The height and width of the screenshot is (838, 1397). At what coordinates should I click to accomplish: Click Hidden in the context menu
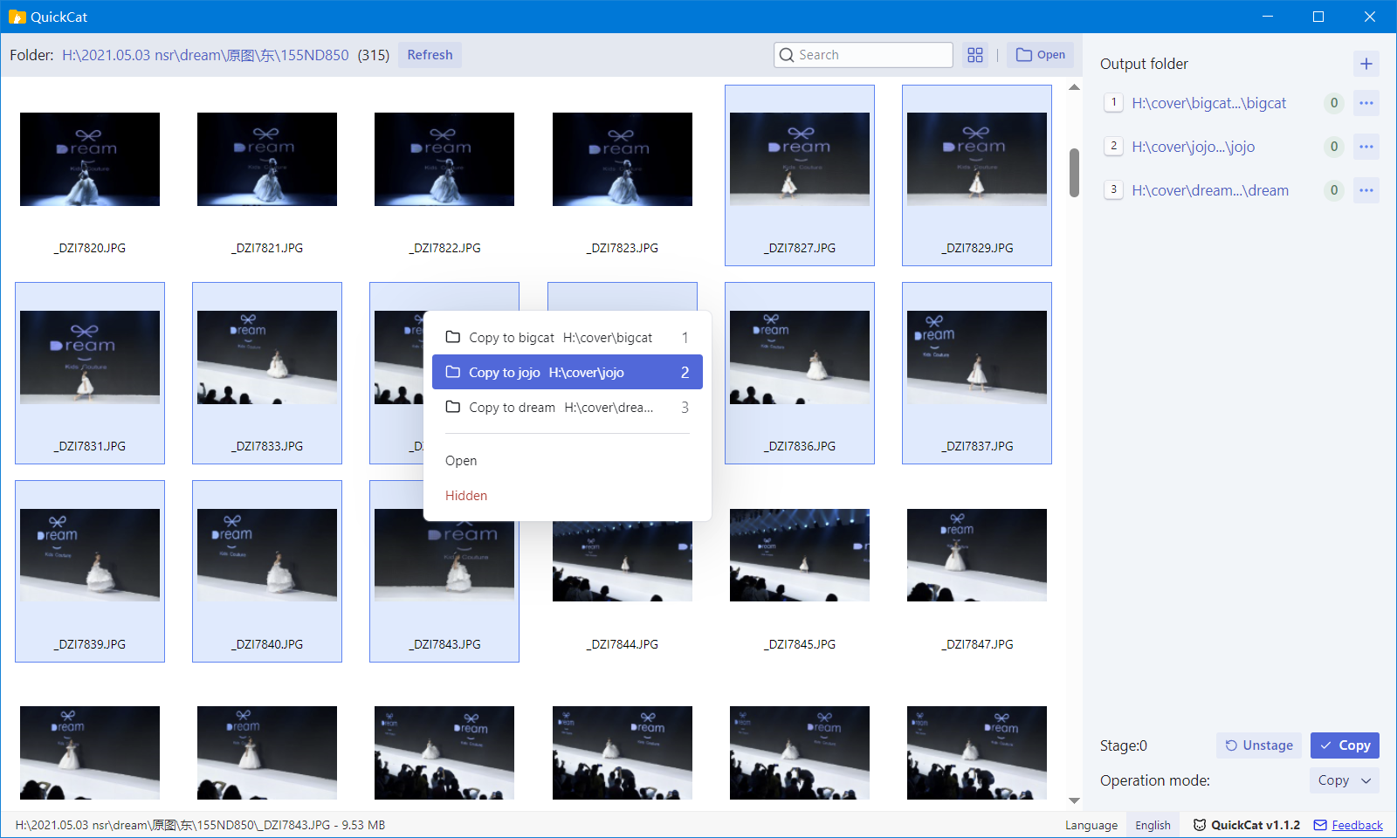click(x=466, y=496)
